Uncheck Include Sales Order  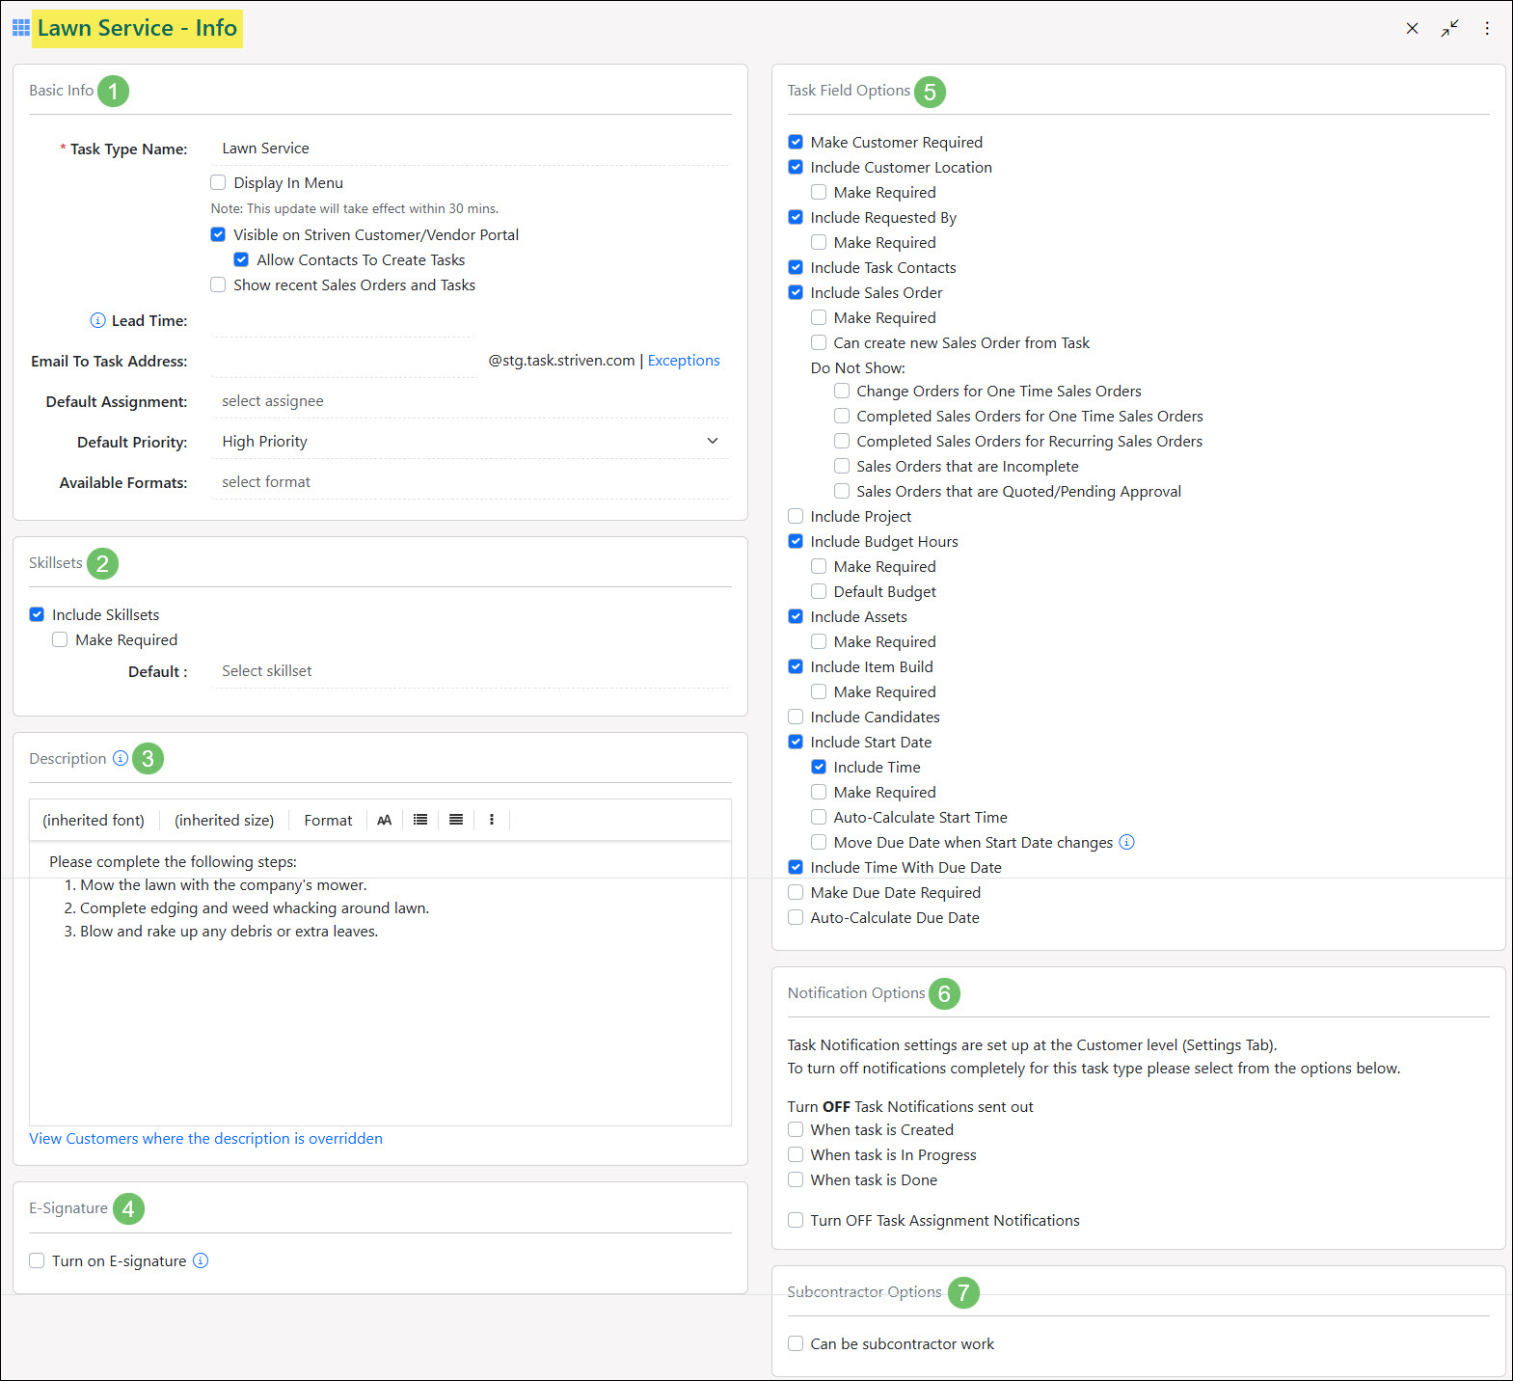coord(796,292)
